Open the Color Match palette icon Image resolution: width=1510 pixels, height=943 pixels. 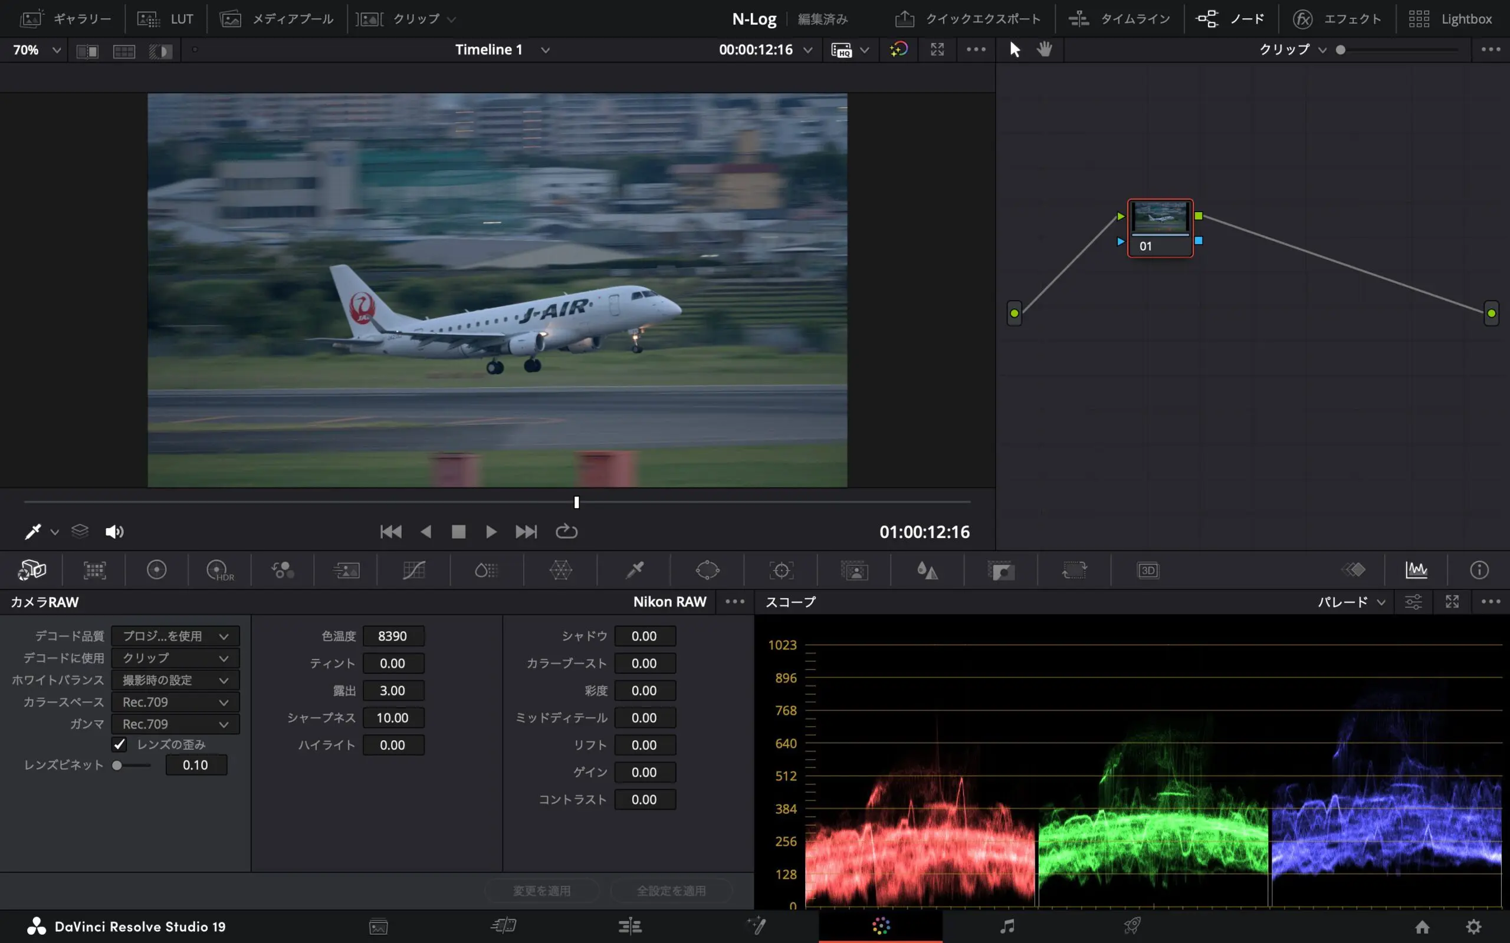(95, 570)
